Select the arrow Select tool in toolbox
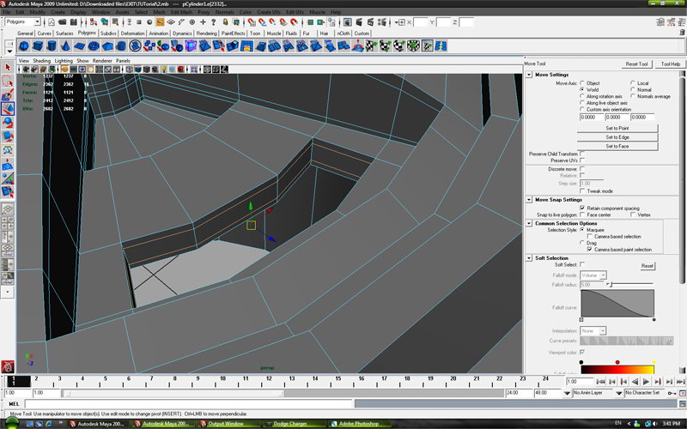This screenshot has height=429, width=687. pyautogui.click(x=7, y=65)
